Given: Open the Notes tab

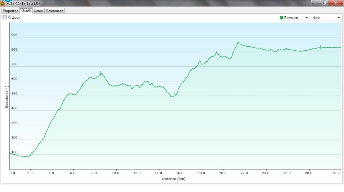Looking at the screenshot, I should (x=38, y=11).
